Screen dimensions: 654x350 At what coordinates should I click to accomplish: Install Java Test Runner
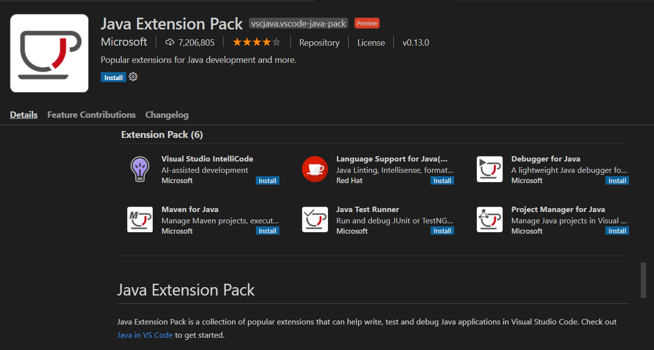pyautogui.click(x=442, y=231)
